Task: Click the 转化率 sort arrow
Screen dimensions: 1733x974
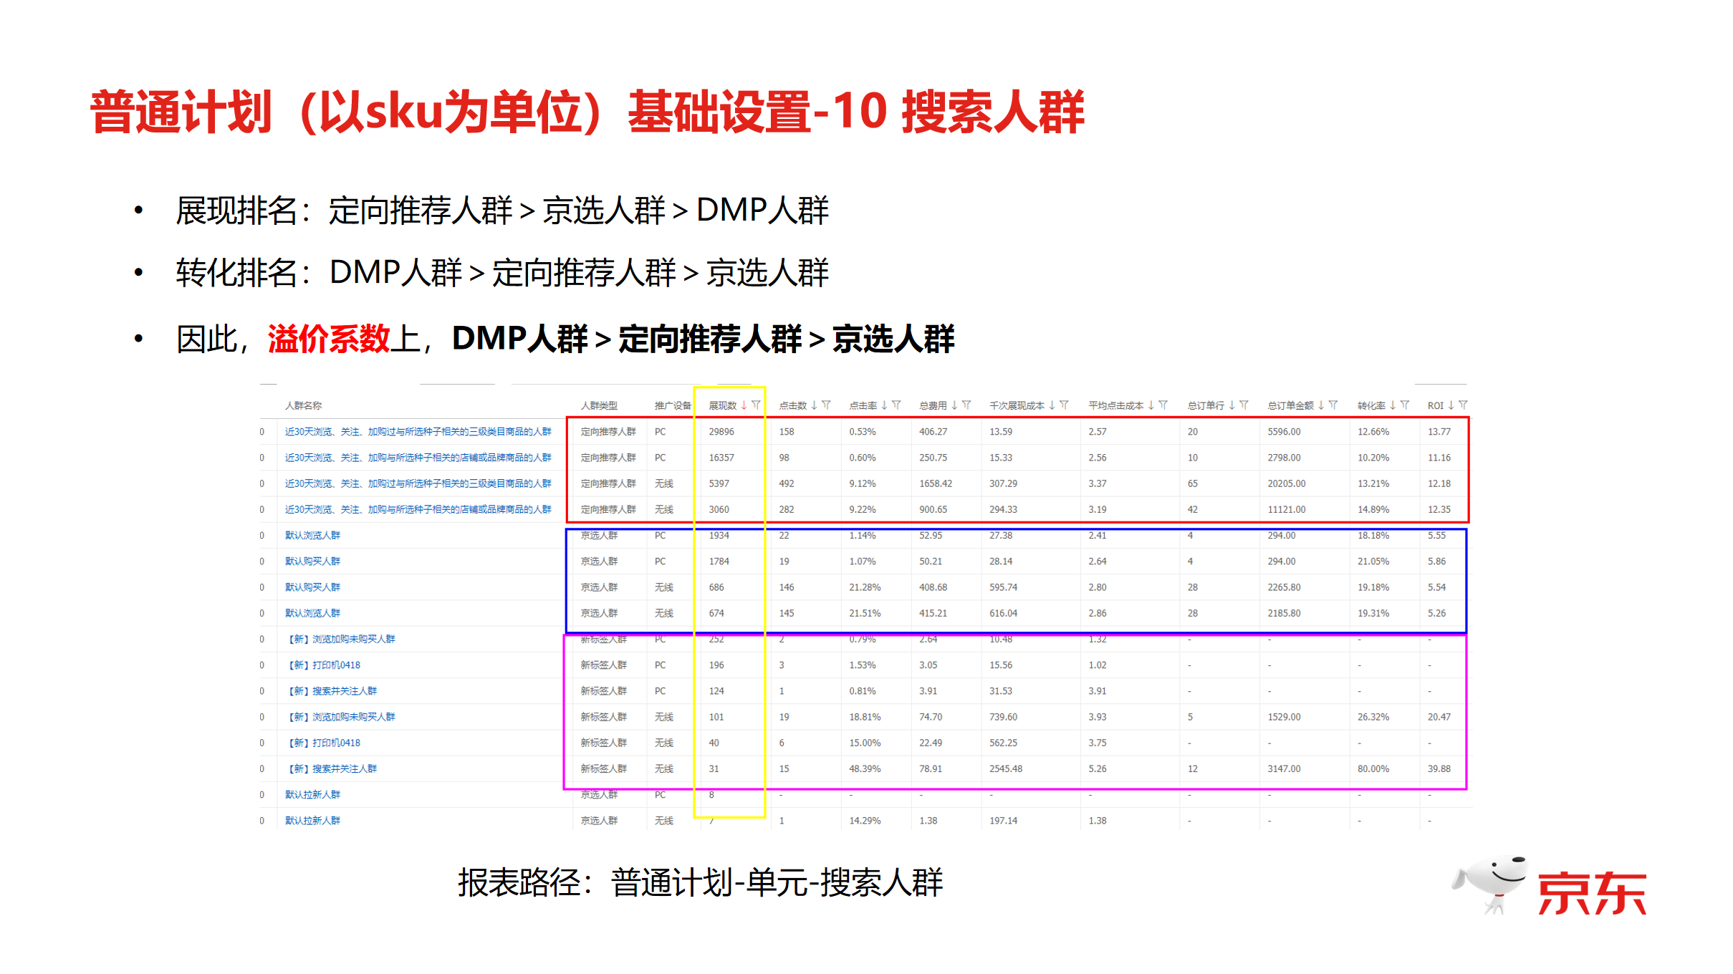Action: click(1392, 405)
